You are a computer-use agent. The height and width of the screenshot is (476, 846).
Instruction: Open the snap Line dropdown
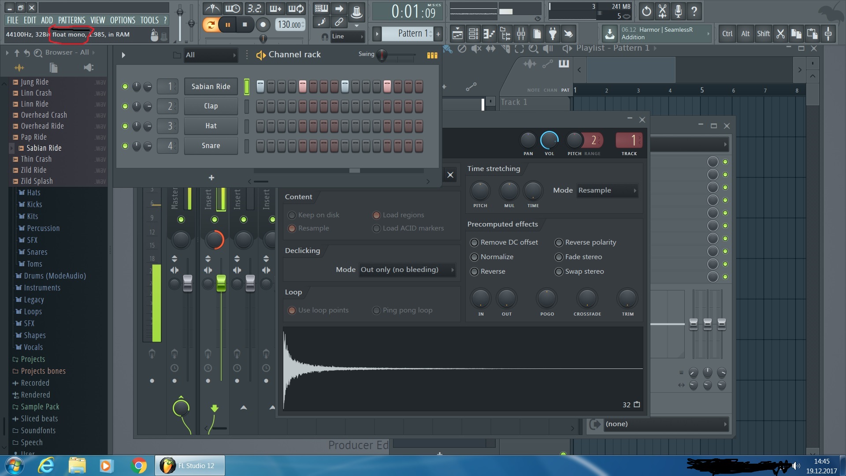click(x=347, y=37)
